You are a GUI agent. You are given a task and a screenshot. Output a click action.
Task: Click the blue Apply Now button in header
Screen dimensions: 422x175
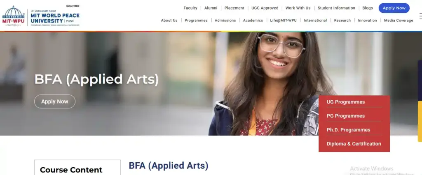click(394, 8)
